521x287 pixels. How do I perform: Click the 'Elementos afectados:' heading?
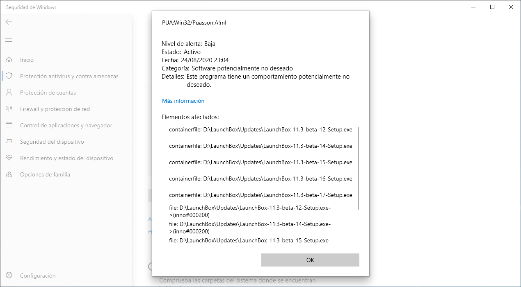click(x=190, y=117)
